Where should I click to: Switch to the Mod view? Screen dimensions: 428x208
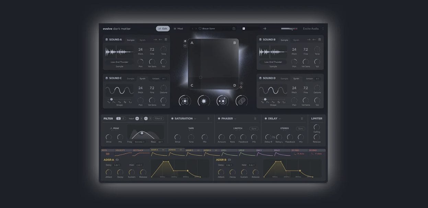pos(178,29)
